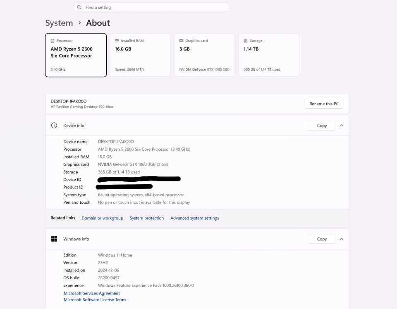Click the Product ID label

[73, 187]
